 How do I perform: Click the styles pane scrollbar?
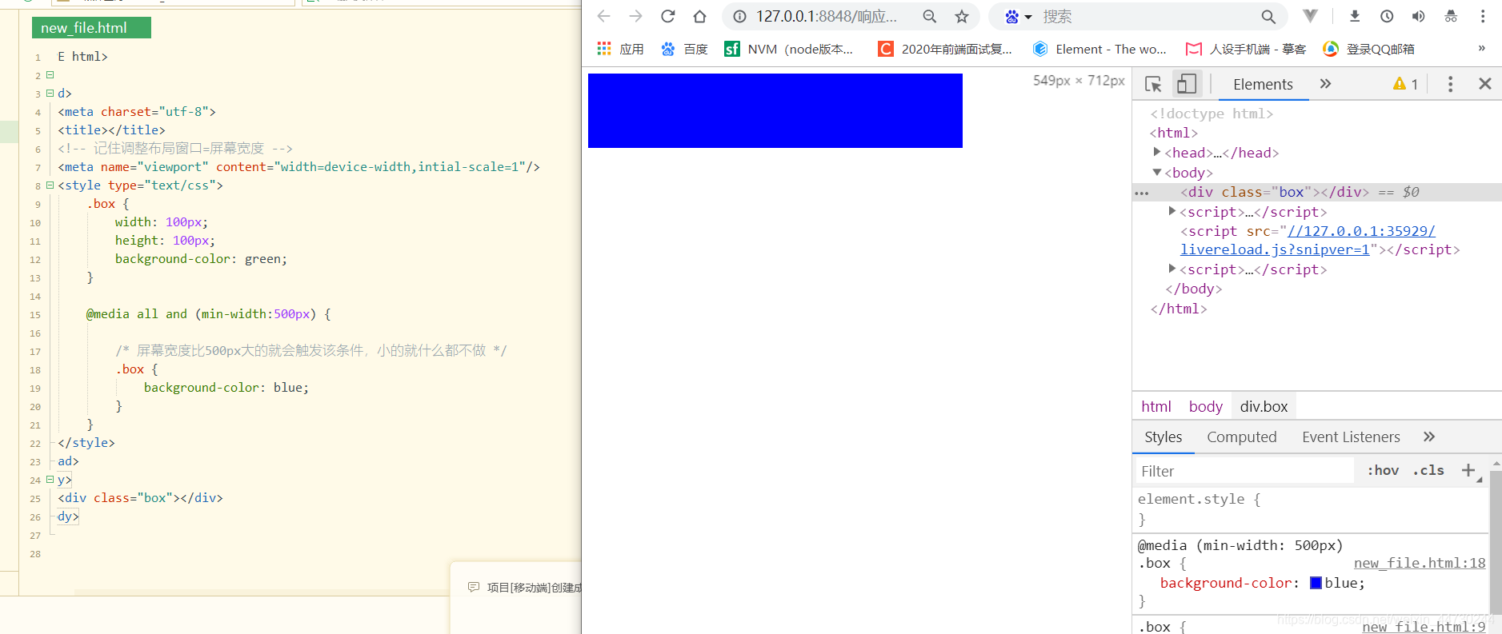(1496, 544)
